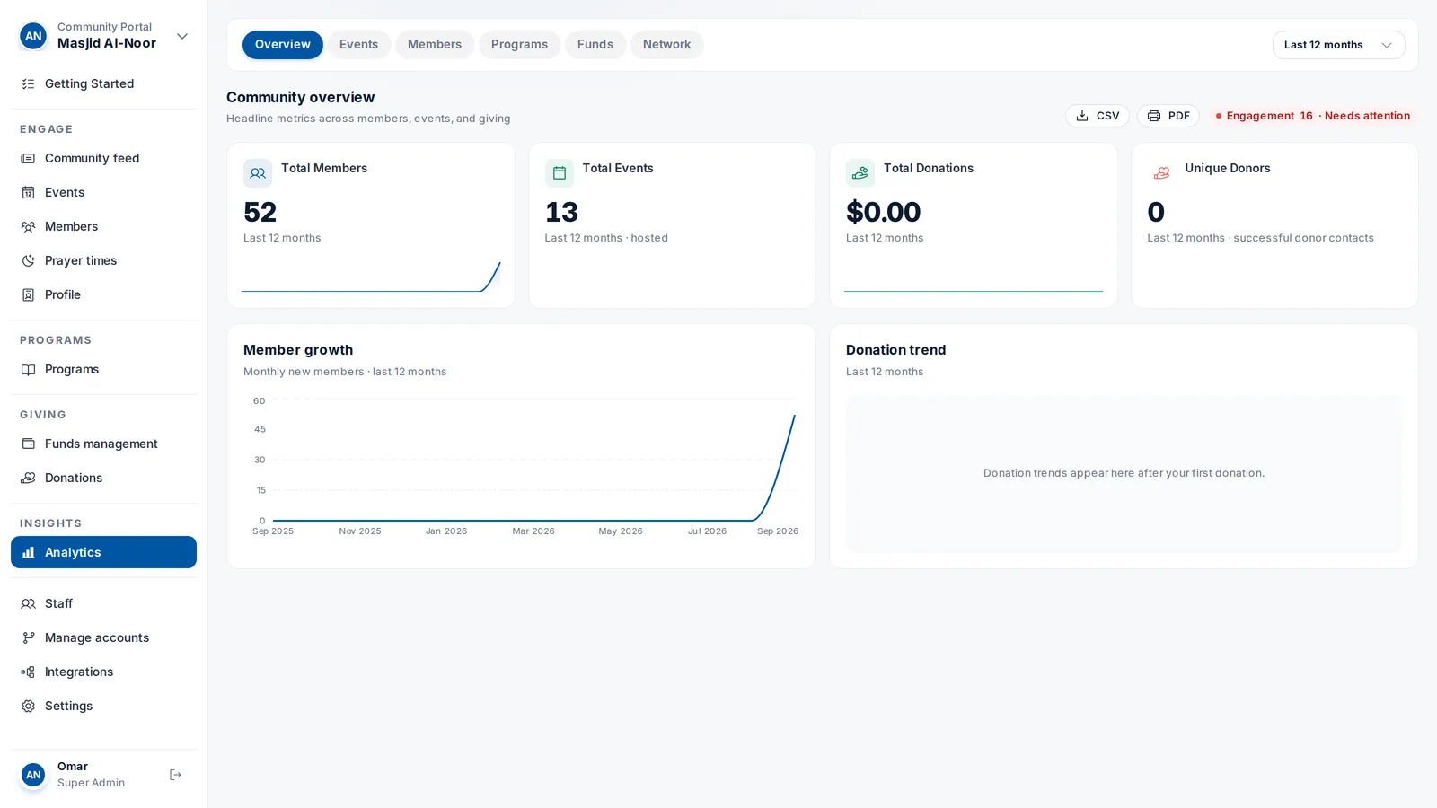Click the Staff icon in sidebar
This screenshot has width=1437, height=808.
point(28,603)
